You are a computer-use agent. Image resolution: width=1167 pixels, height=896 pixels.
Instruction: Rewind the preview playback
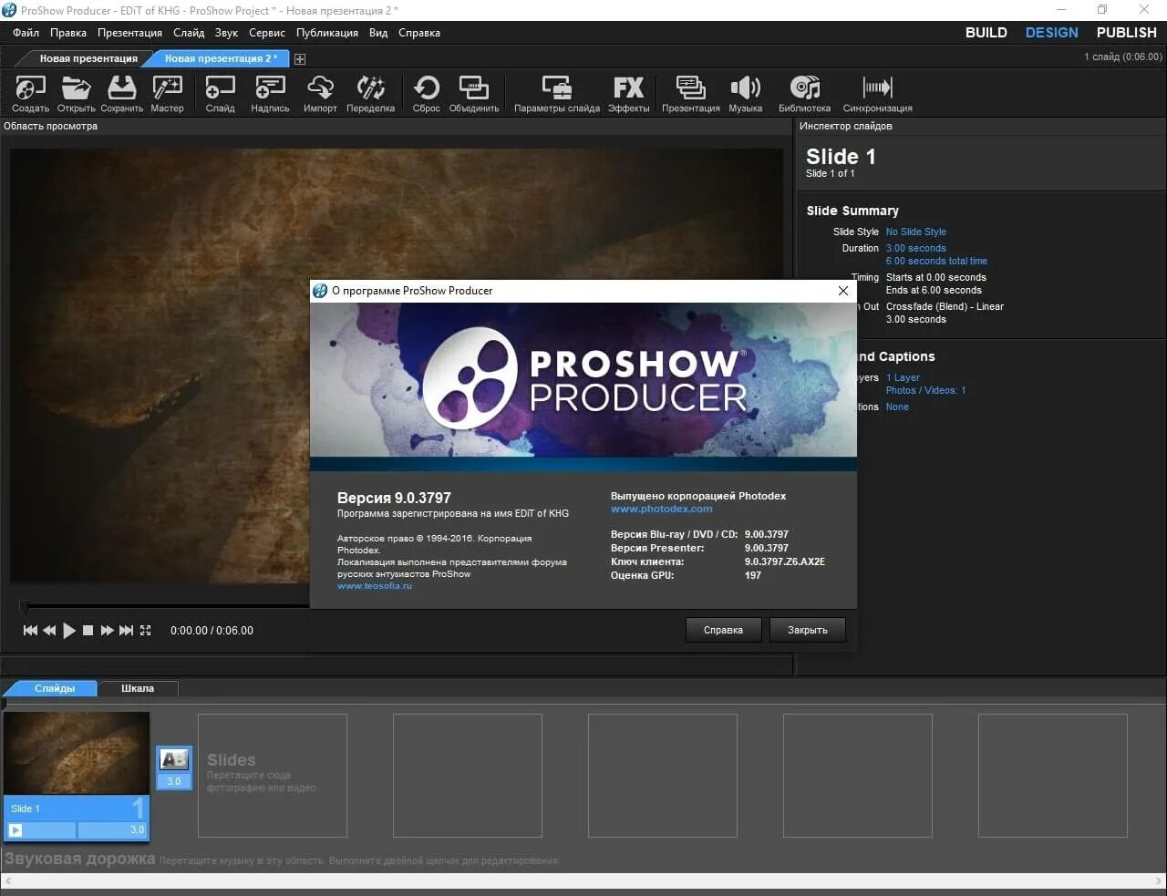[x=49, y=630]
